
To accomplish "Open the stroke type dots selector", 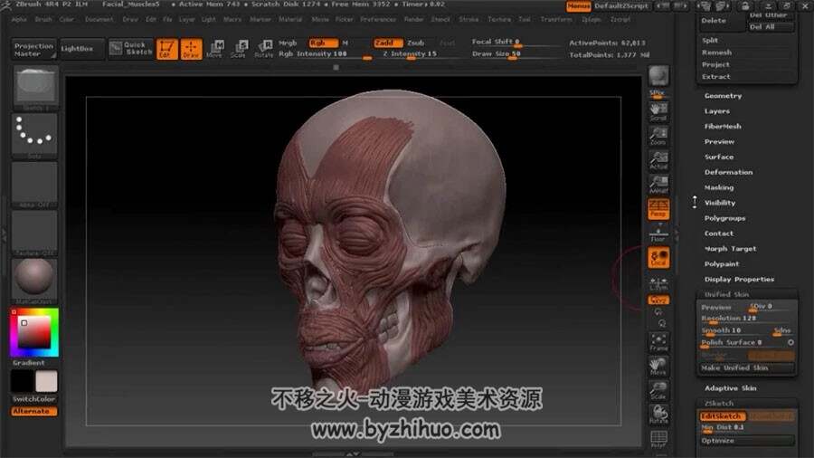I will (x=34, y=136).
